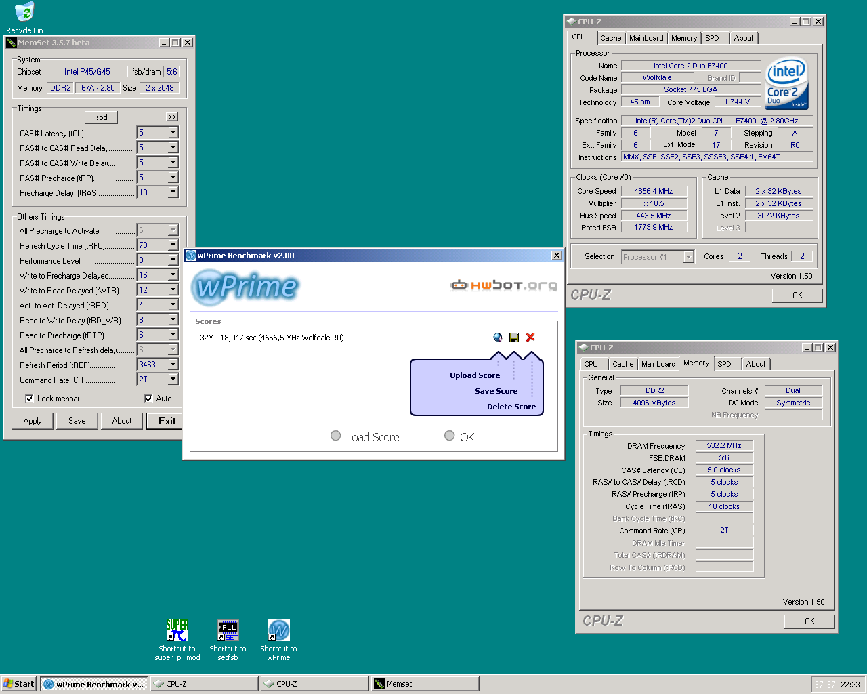Viewport: 867px width, 694px height.
Task: Select the OK radio option in wPrime
Action: pos(449,436)
